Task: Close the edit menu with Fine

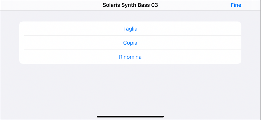Action: 236,5
